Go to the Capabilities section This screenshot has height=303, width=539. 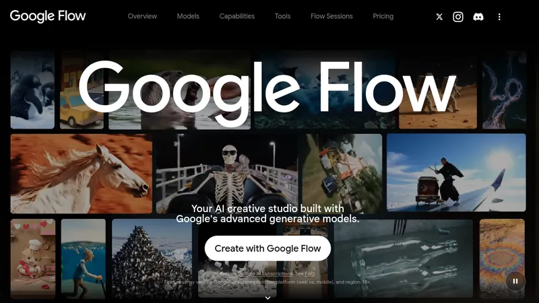point(237,16)
